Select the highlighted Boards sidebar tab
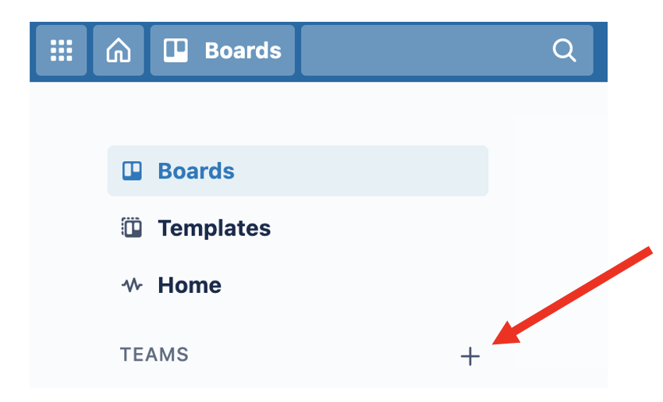This screenshot has width=663, height=402. (x=298, y=171)
